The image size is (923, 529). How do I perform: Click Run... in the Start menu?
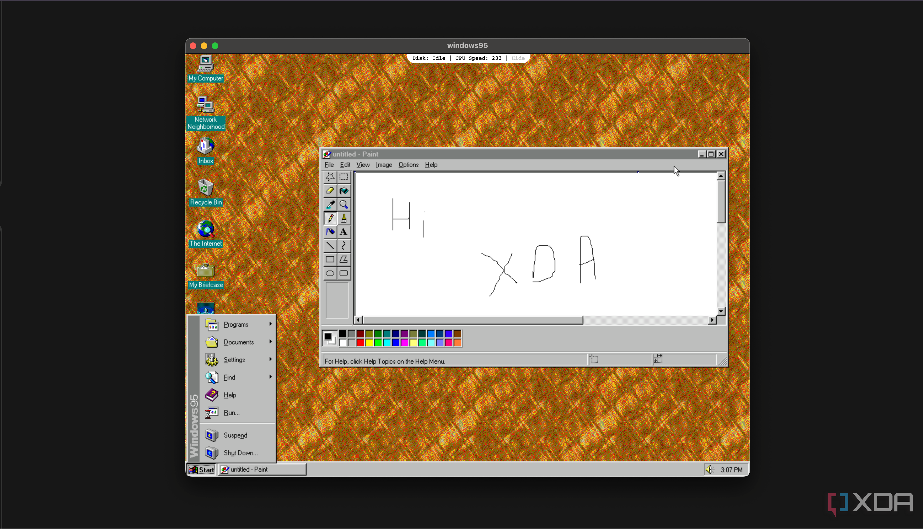pyautogui.click(x=238, y=413)
